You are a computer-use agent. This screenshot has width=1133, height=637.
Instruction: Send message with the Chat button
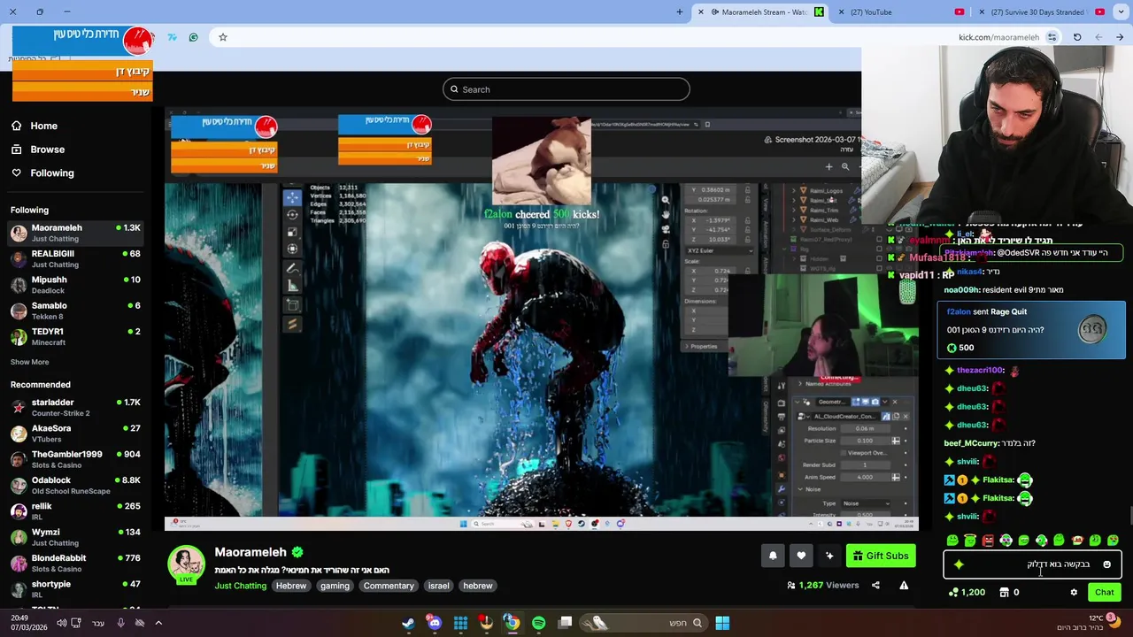pyautogui.click(x=1104, y=593)
